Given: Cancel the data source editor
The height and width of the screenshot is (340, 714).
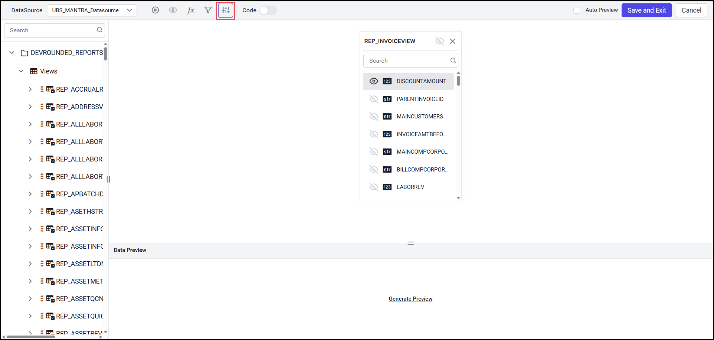Looking at the screenshot, I should [x=691, y=10].
